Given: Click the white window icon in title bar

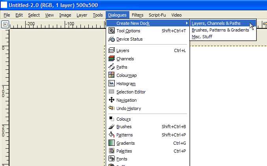Looking at the screenshot, I should point(4,5).
